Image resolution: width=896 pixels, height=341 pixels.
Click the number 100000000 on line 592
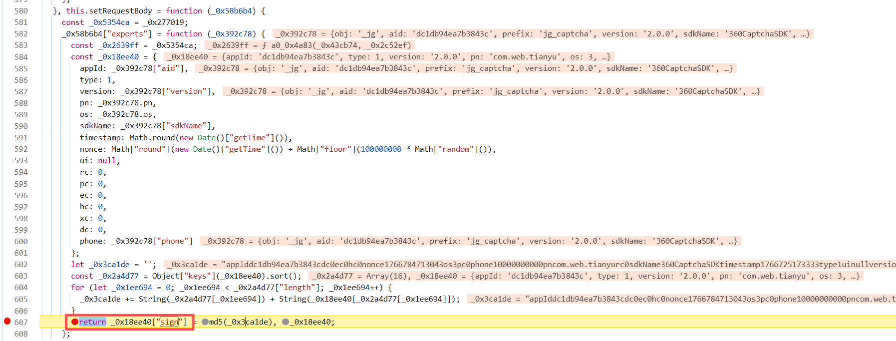381,149
